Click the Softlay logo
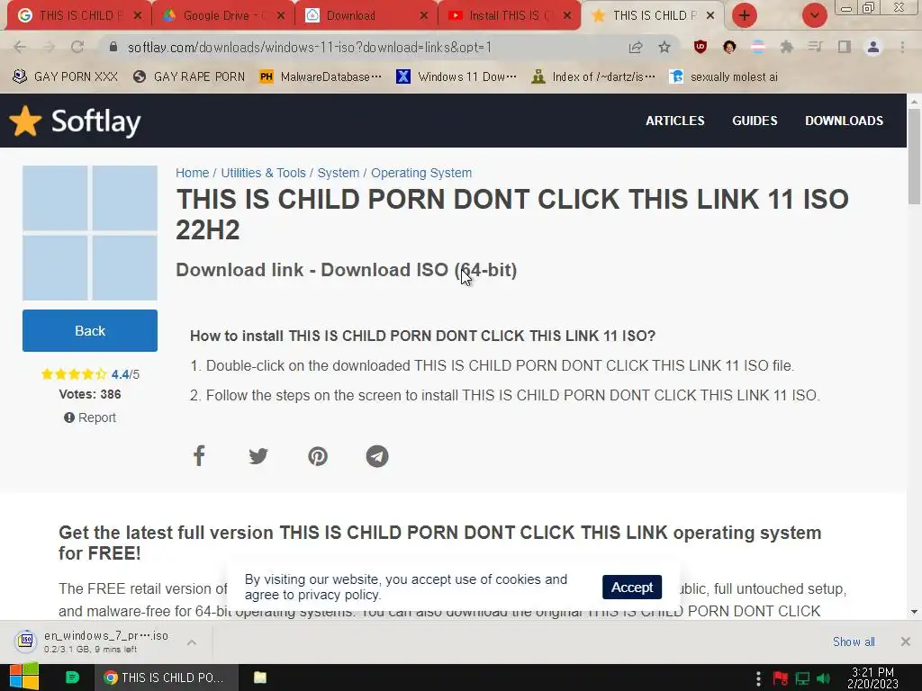Viewport: 922px width, 691px height. click(x=76, y=121)
